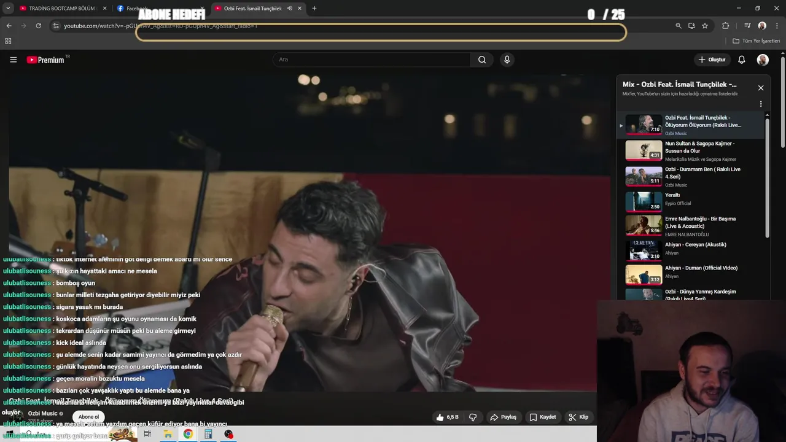Play Ahiyan - Duman (Official Video) thumbnail
This screenshot has height=442, width=786.
point(644,274)
